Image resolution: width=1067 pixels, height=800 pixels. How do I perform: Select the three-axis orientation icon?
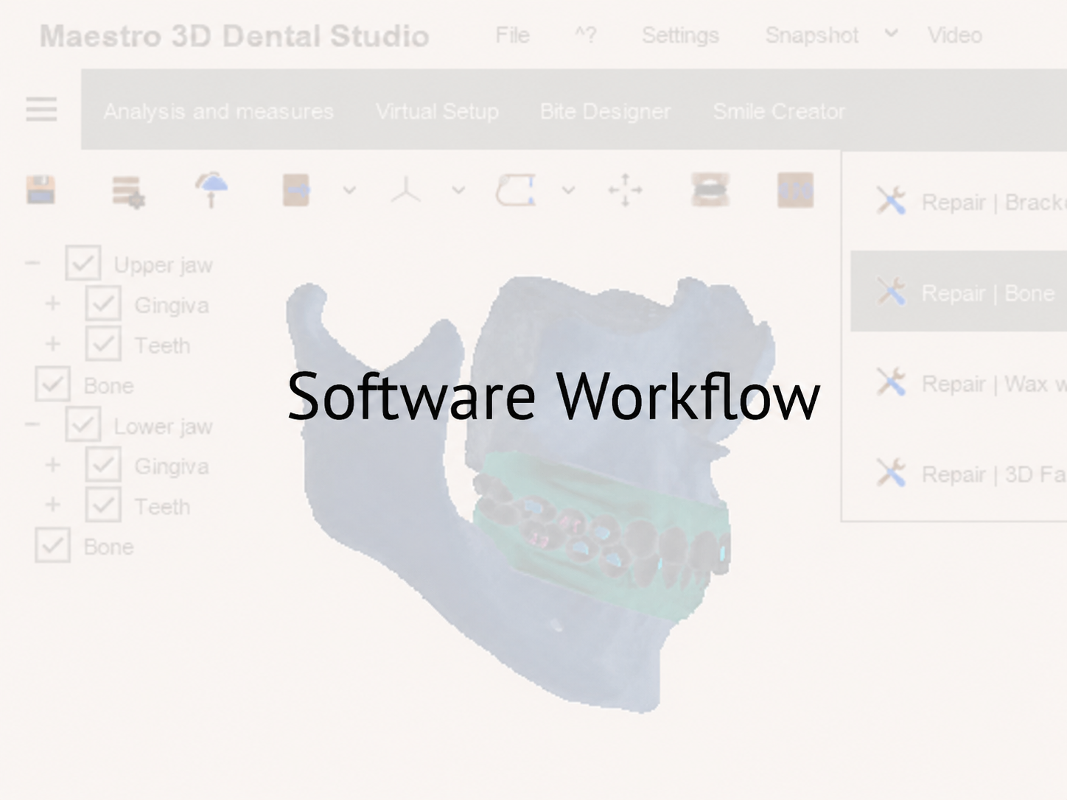pos(405,191)
